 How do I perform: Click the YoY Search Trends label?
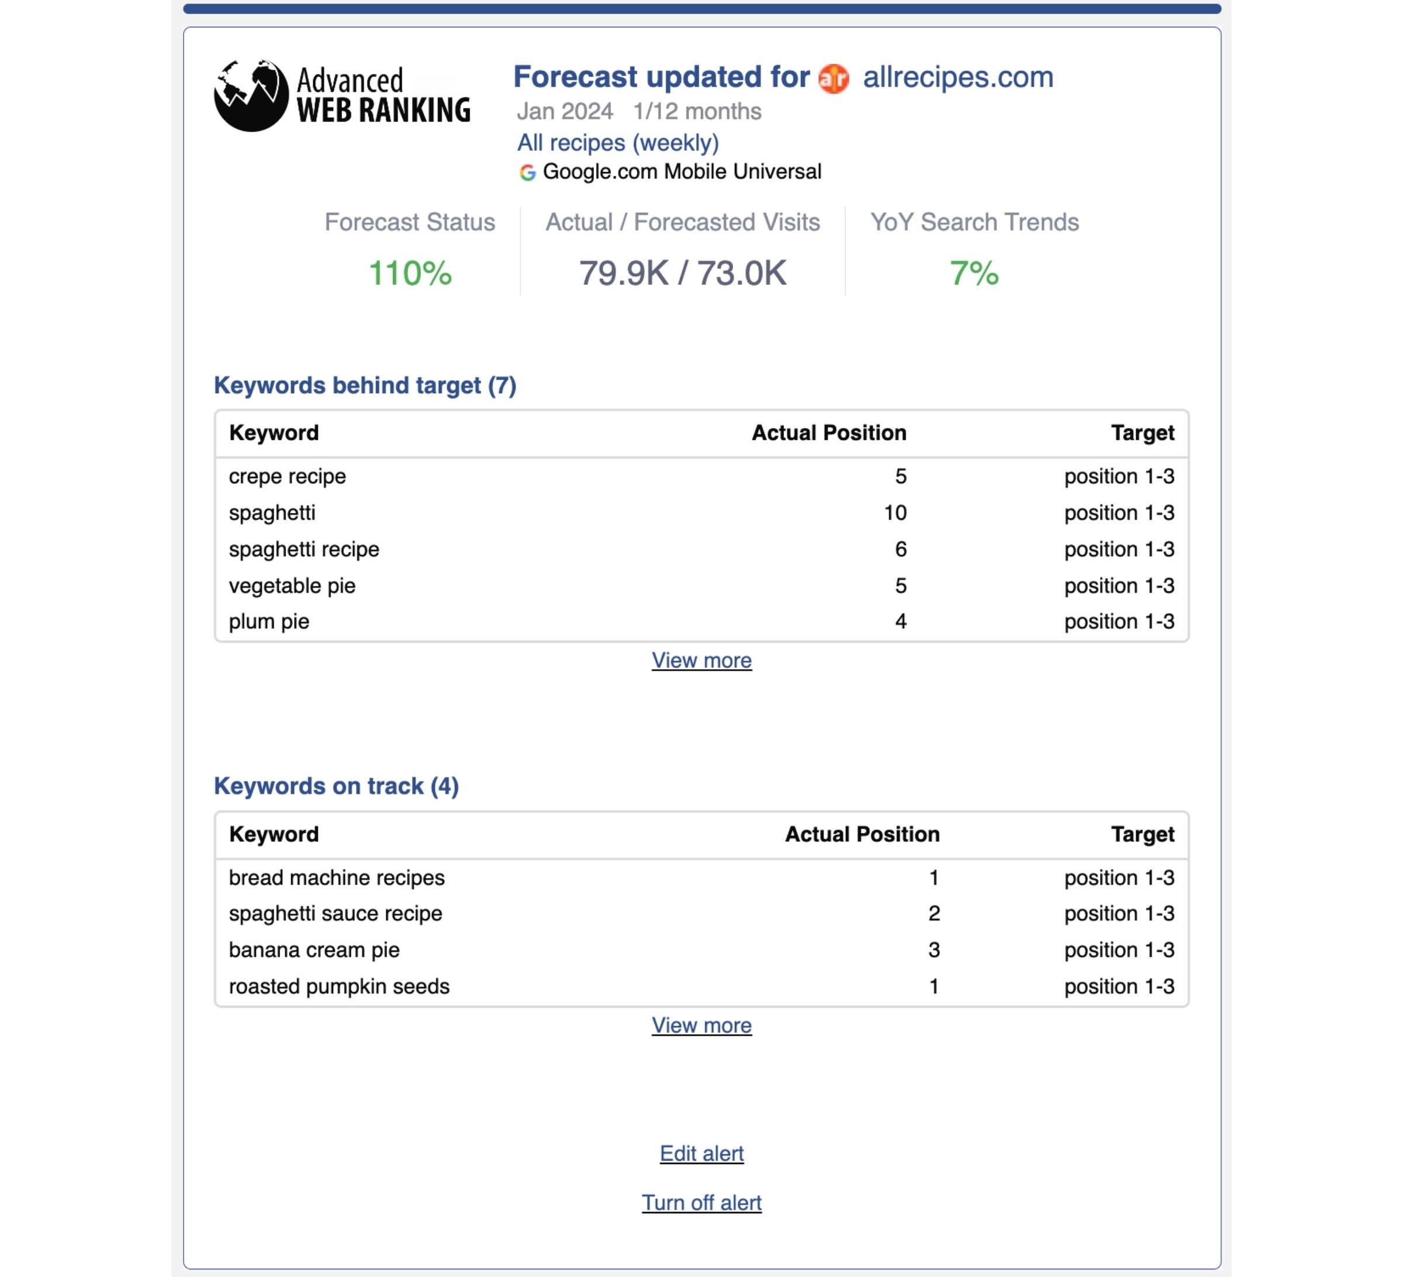point(975,222)
